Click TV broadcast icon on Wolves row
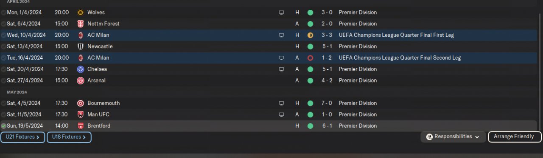543x158 pixels. click(281, 13)
